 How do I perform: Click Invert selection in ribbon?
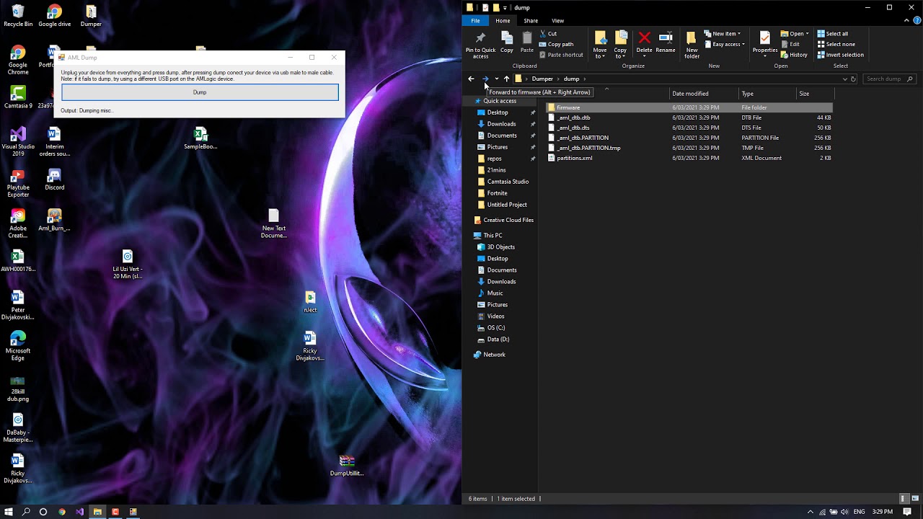click(840, 55)
